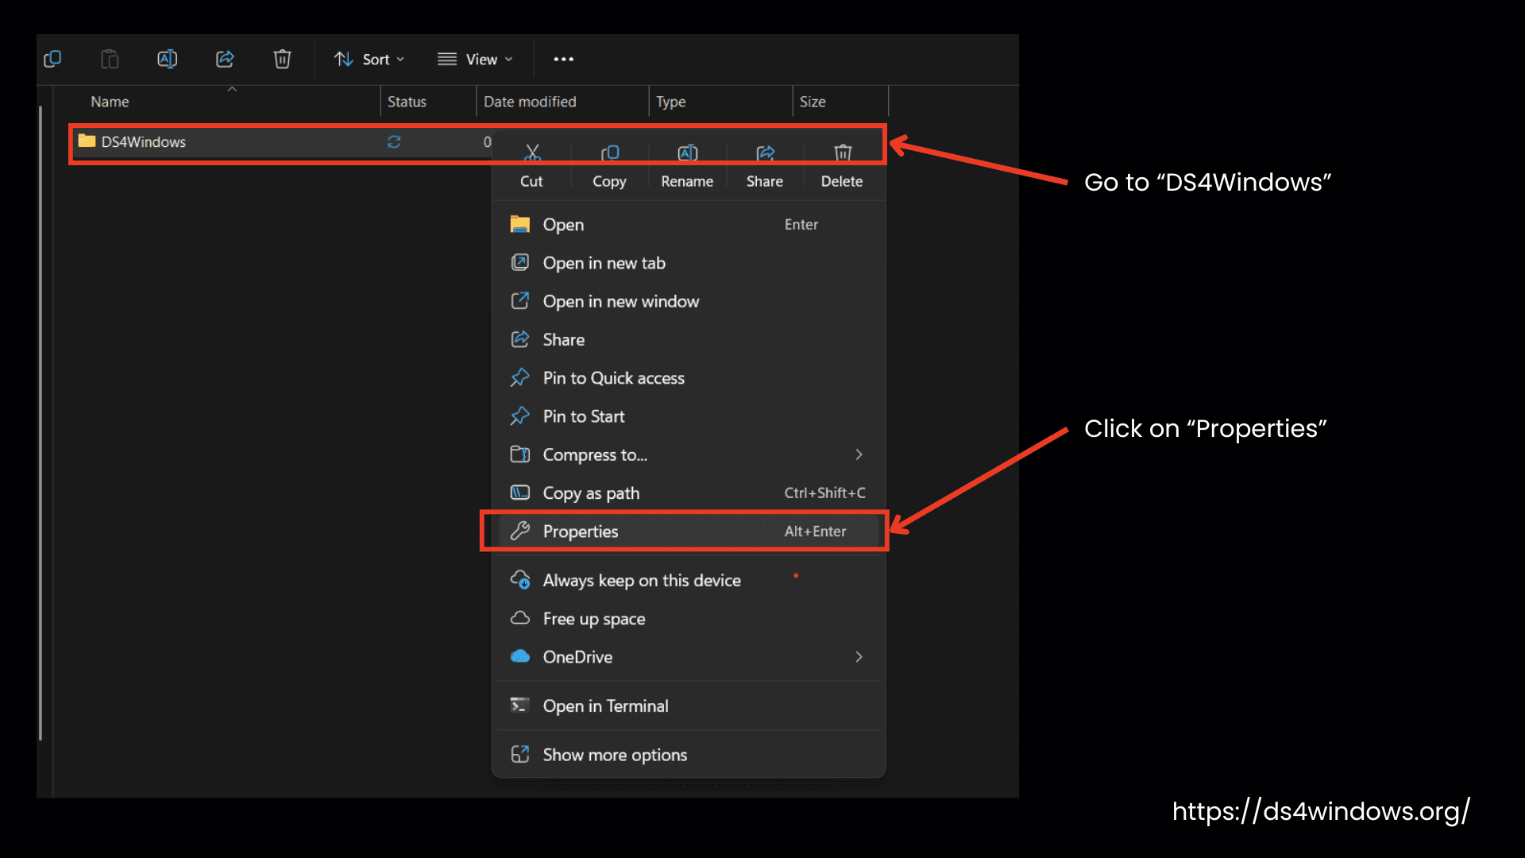Choose Cut in the context menu
The width and height of the screenshot is (1525, 858).
(531, 167)
